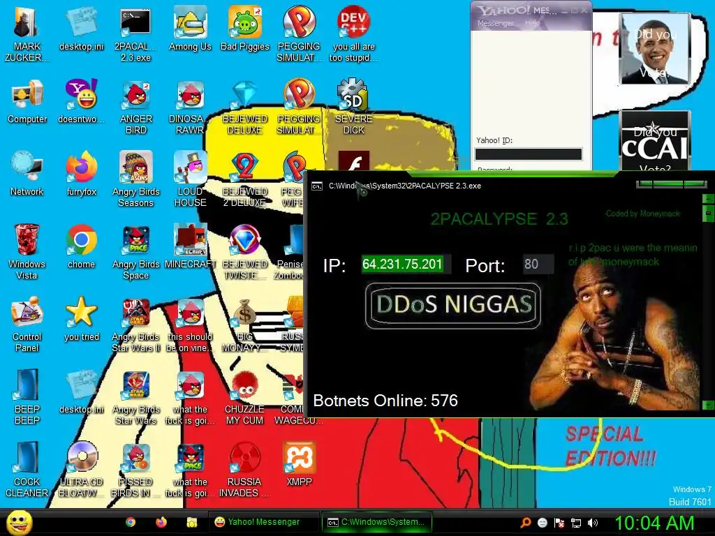This screenshot has width=715, height=536.
Task: Open the Control Panel desktop icon
Action: pyautogui.click(x=27, y=325)
